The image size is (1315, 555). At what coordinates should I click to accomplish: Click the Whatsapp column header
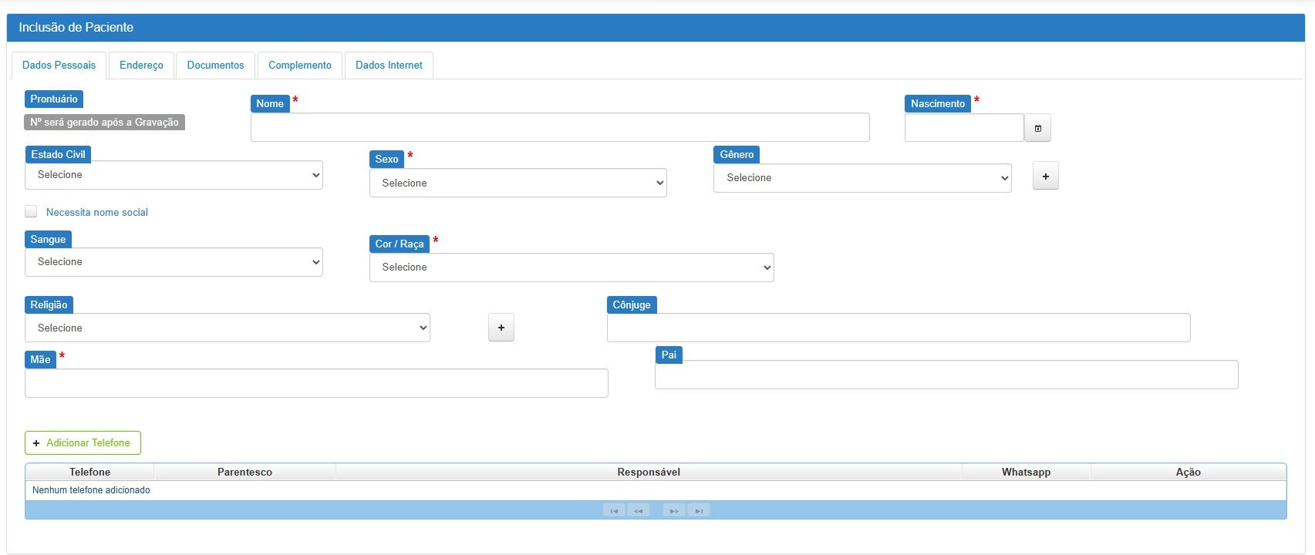[x=1026, y=472]
